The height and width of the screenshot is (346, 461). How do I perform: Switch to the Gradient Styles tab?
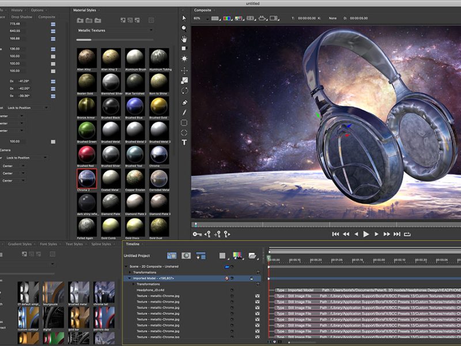(20, 244)
